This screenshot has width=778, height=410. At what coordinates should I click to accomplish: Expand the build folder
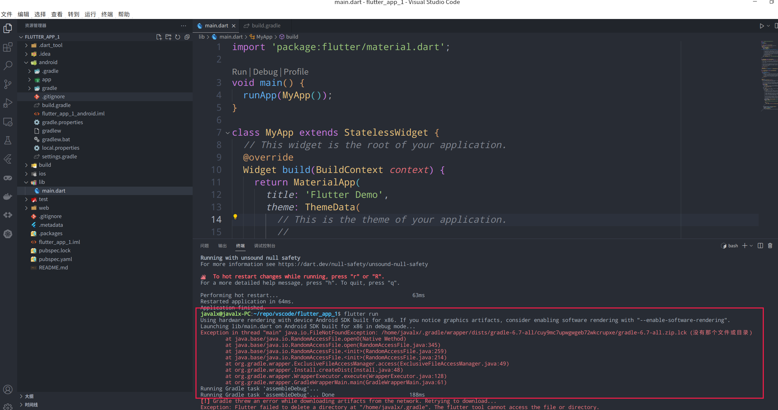(x=26, y=165)
